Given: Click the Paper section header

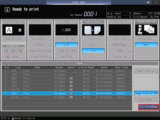Looking at the screenshot, I should pos(80,63).
